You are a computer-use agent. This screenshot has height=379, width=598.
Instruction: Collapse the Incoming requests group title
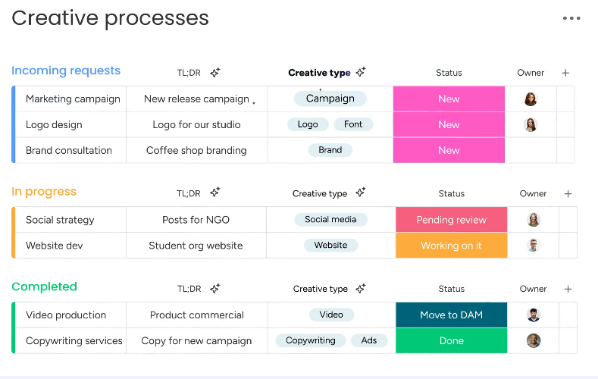point(66,70)
